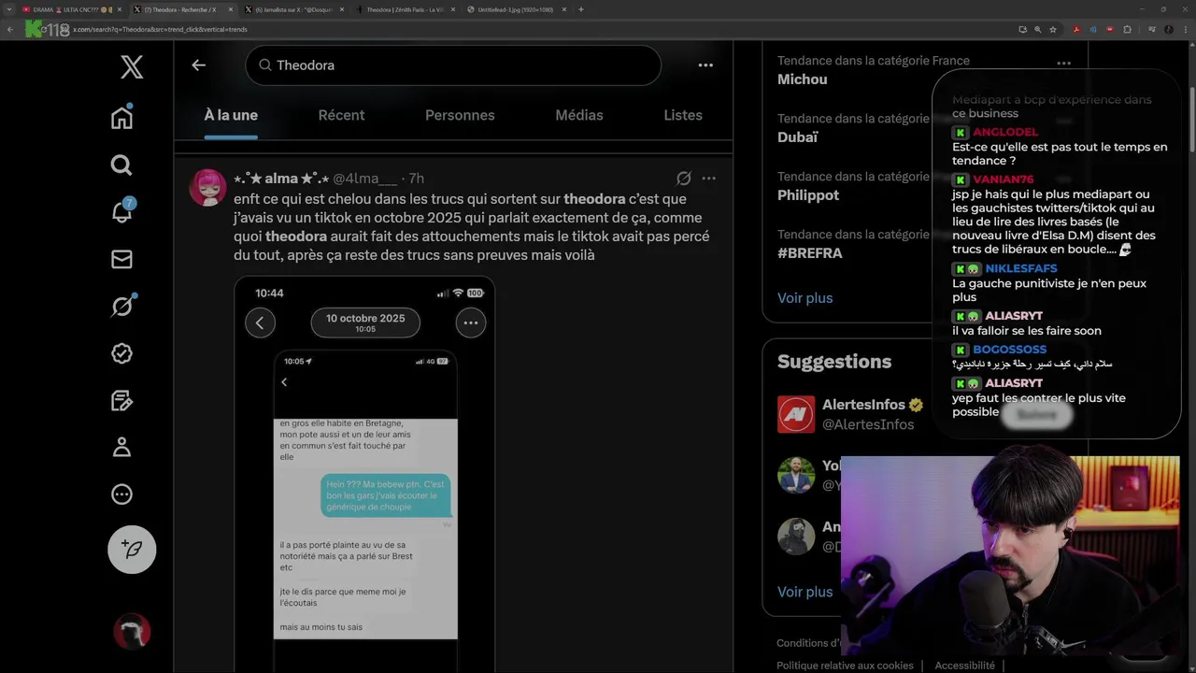Click Voir plus under Suggestions
This screenshot has width=1196, height=673.
coord(804,592)
